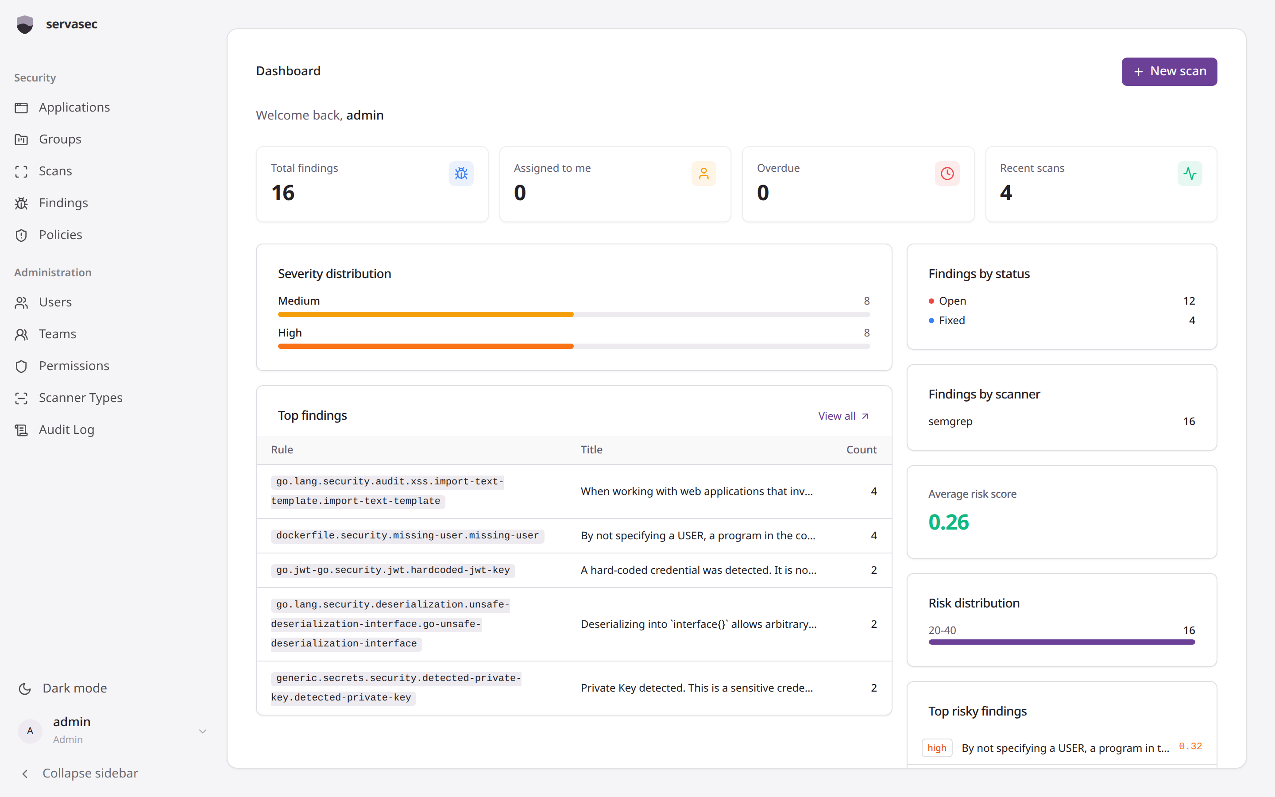This screenshot has height=797, width=1275.
Task: Click the arrow icon beside View all
Action: coord(865,416)
